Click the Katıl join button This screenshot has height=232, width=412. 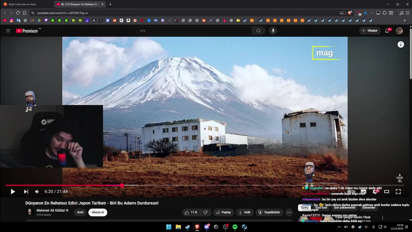coord(80,212)
